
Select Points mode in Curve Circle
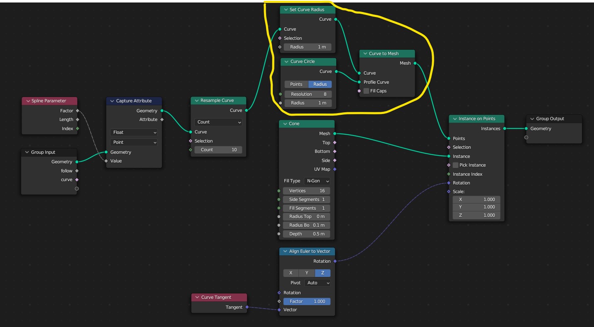tap(296, 84)
